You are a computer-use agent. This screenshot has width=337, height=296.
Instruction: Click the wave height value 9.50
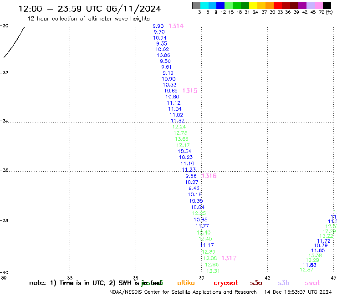point(165,61)
